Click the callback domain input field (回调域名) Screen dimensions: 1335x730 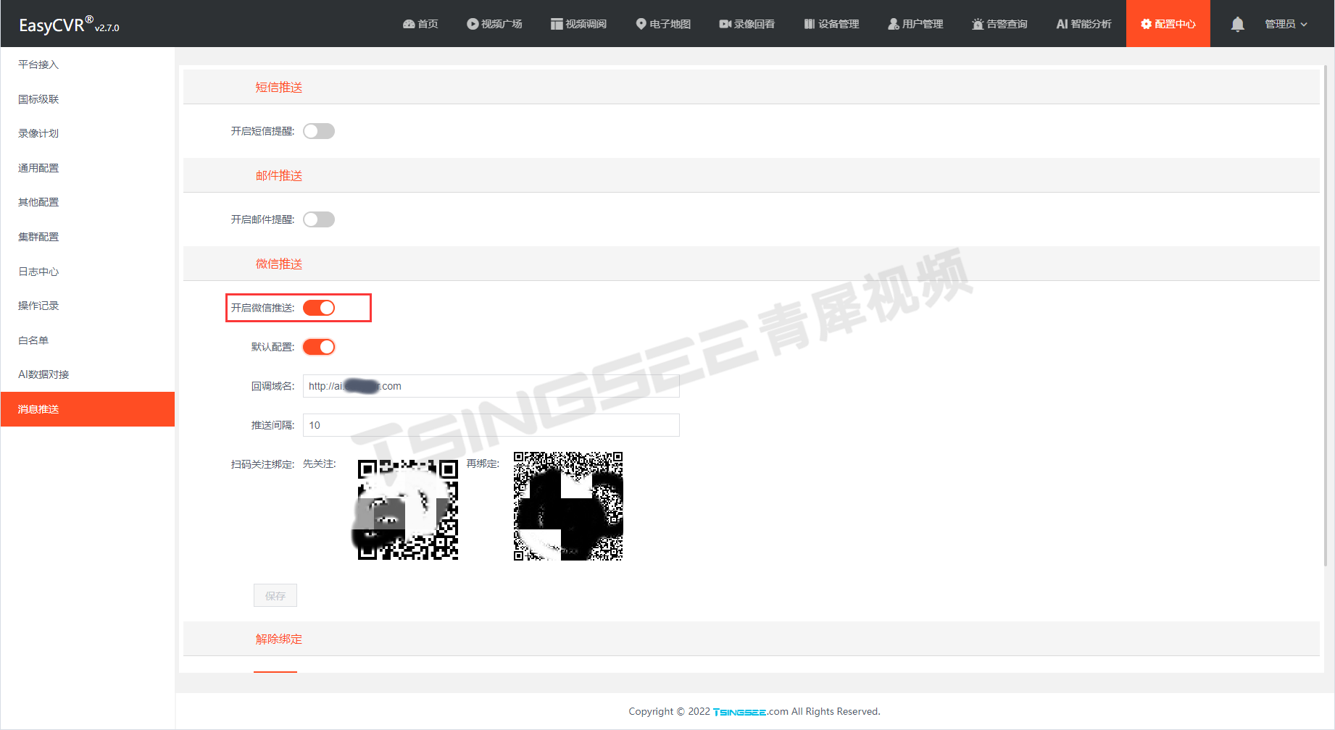click(x=491, y=386)
